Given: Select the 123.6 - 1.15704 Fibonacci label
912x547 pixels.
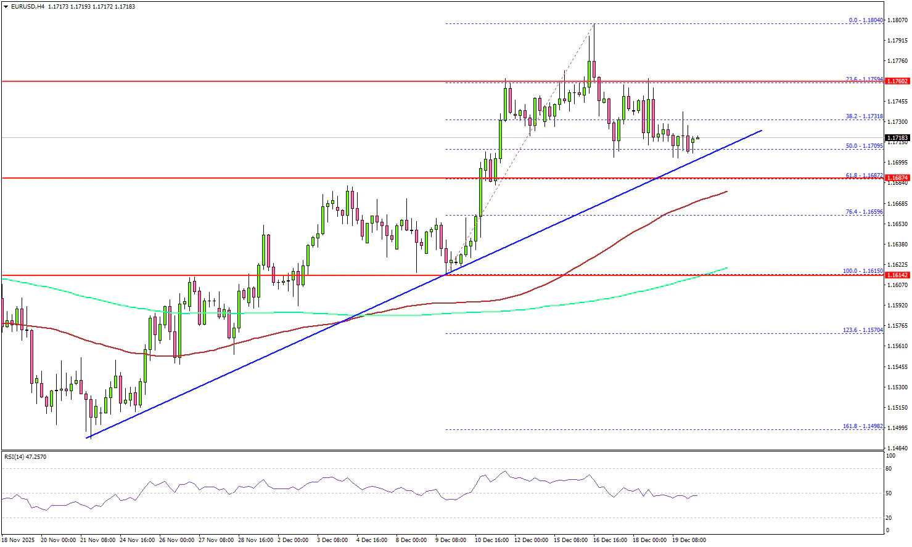Looking at the screenshot, I should (x=863, y=330).
